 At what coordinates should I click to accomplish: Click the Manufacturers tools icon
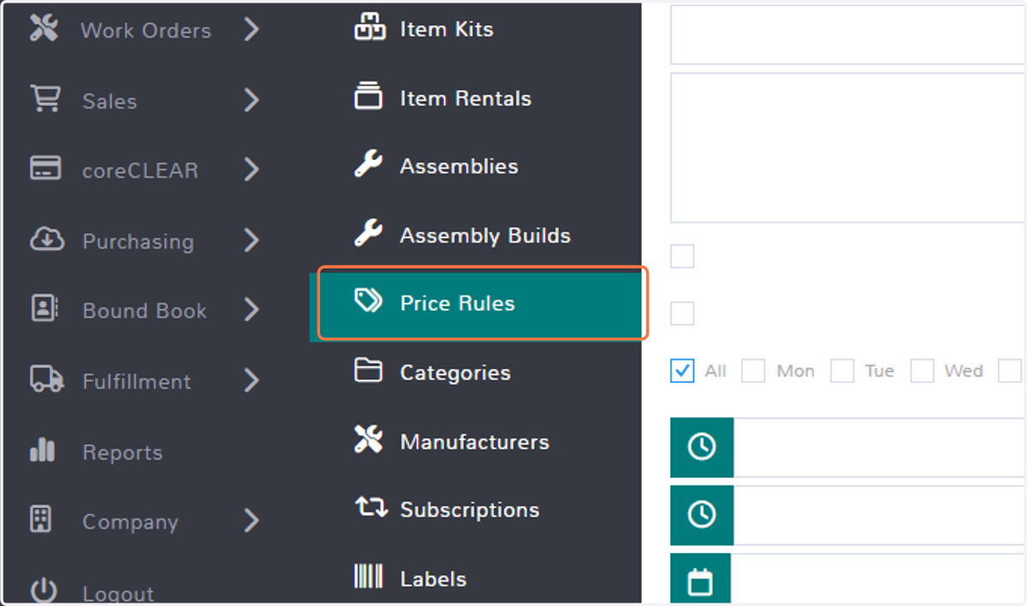point(369,439)
